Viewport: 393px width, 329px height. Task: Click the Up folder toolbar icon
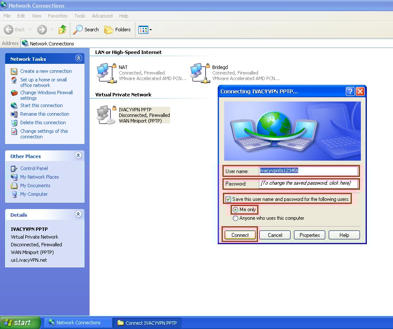tap(63, 29)
